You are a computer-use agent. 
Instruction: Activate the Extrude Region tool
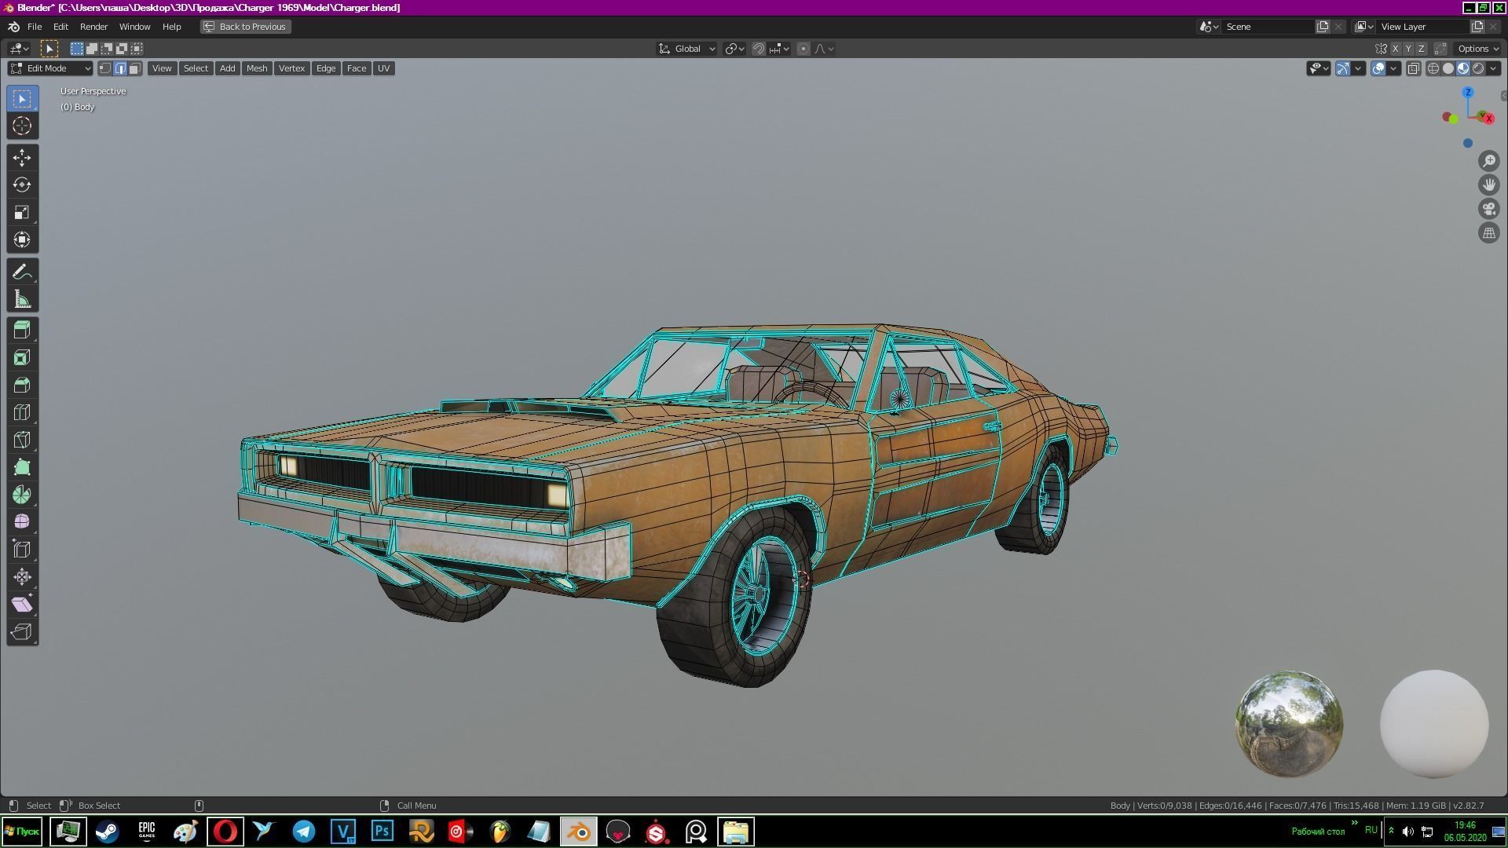coord(22,331)
